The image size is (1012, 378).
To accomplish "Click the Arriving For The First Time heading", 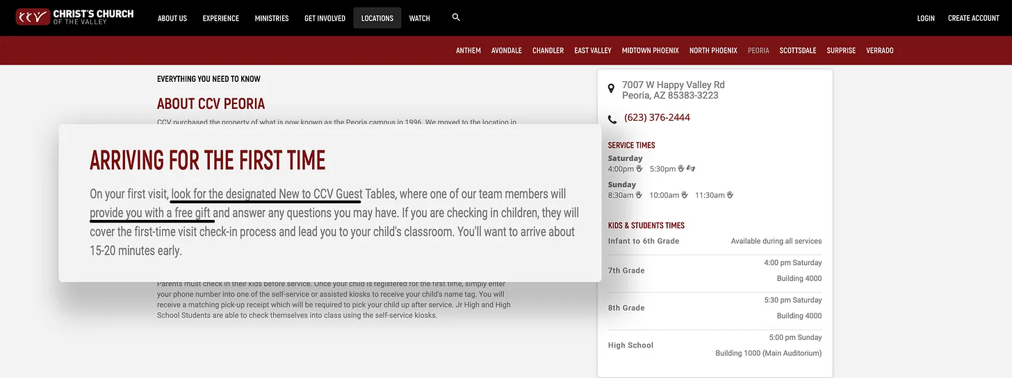I will coord(208,160).
